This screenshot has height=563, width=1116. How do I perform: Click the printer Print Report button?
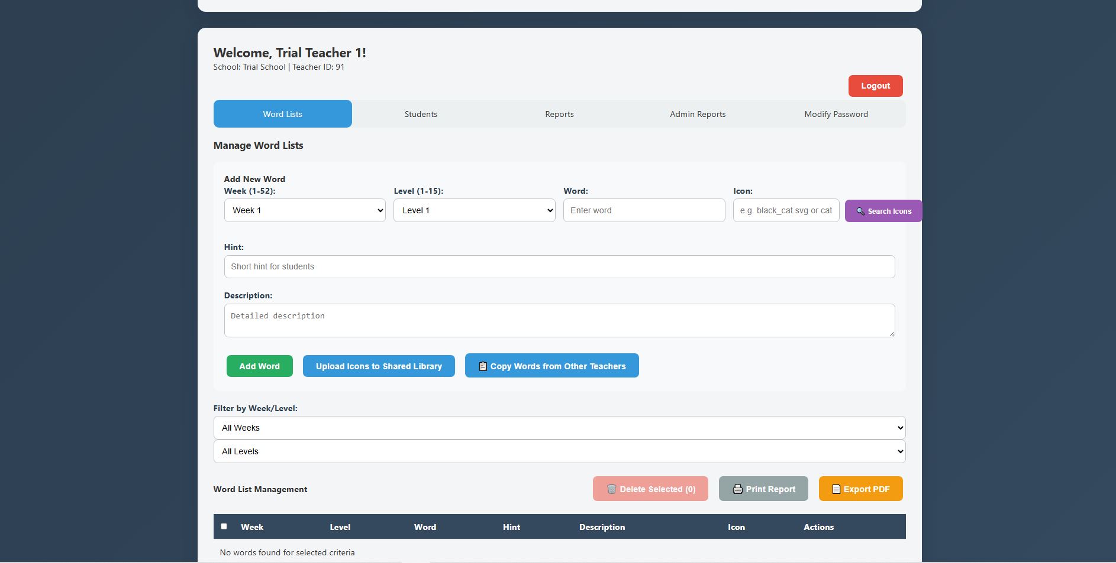(x=763, y=489)
